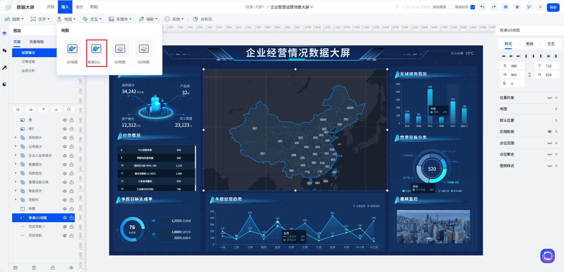Open the 多媒体 dropdown menu

120,19
